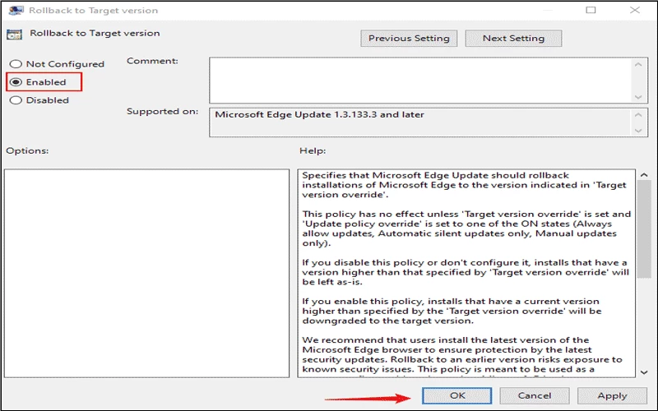
Task: Click the Help pane scrollbar thumb
Action: click(644, 229)
